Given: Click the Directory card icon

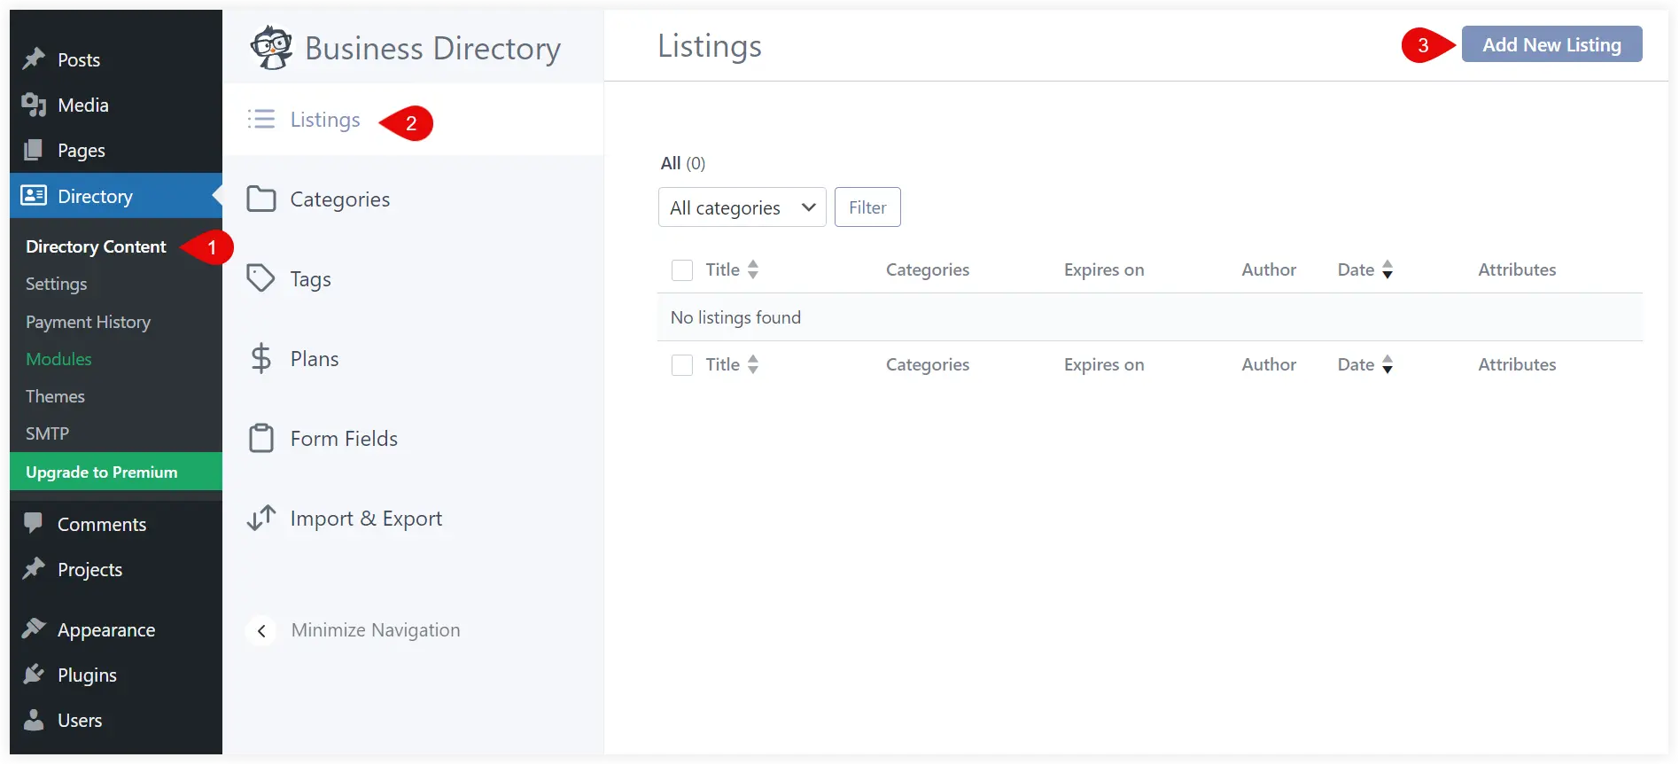Looking at the screenshot, I should [34, 195].
